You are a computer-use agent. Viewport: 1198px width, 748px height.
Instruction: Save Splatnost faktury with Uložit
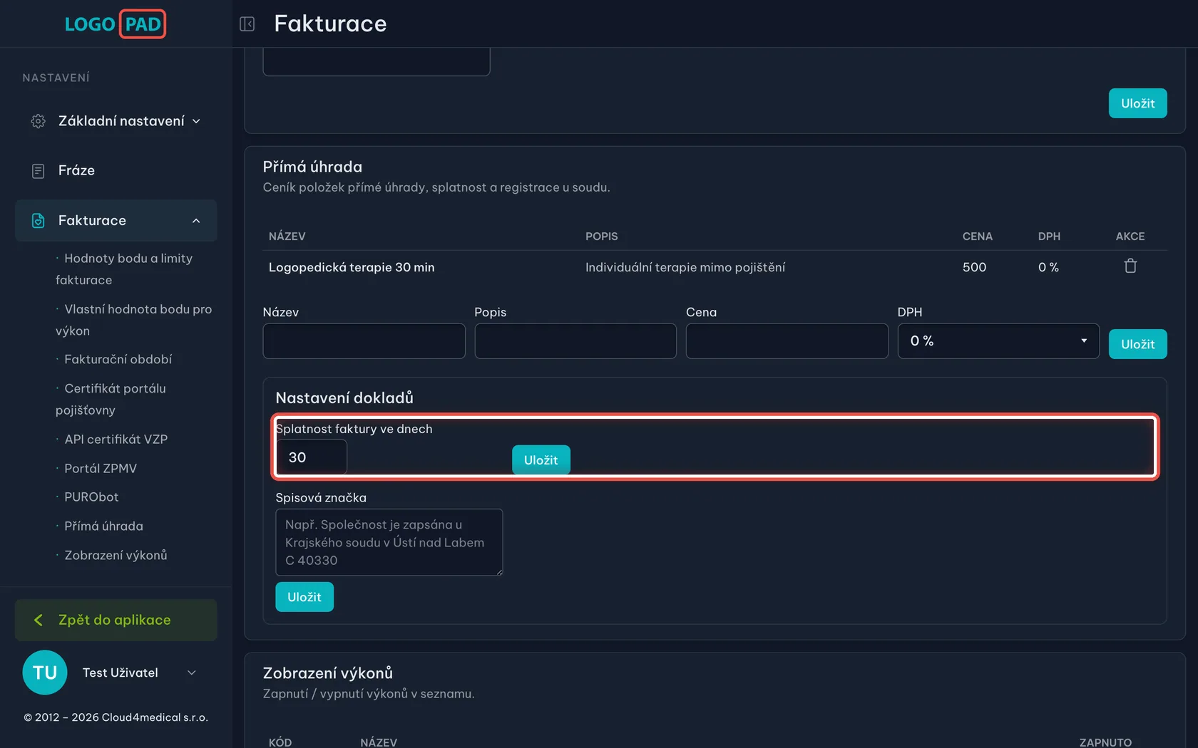(x=541, y=460)
